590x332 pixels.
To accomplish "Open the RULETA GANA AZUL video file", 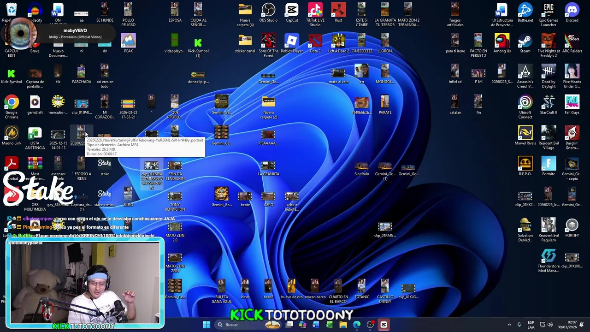I will pos(222,291).
